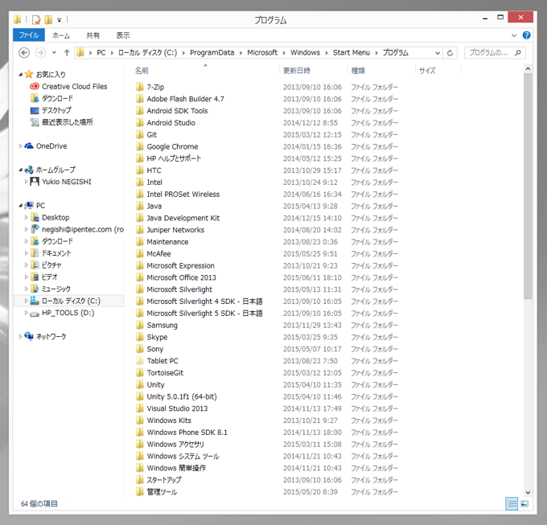Sort by 種類 column header

click(381, 71)
